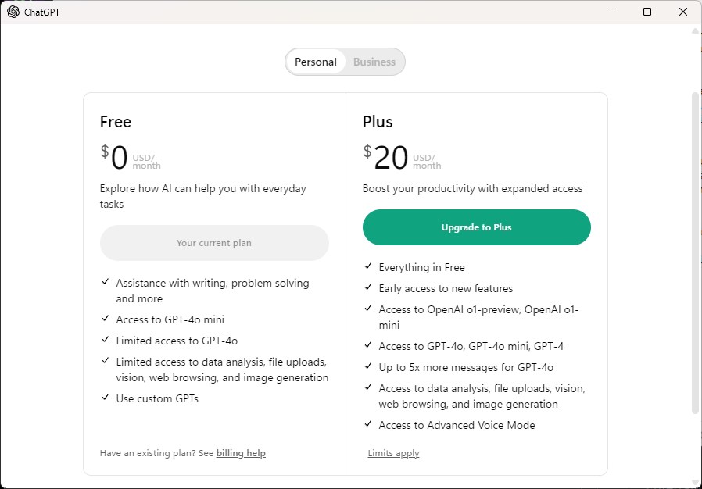Image resolution: width=702 pixels, height=489 pixels.
Task: Maximize the ChatGPT window
Action: pos(647,12)
